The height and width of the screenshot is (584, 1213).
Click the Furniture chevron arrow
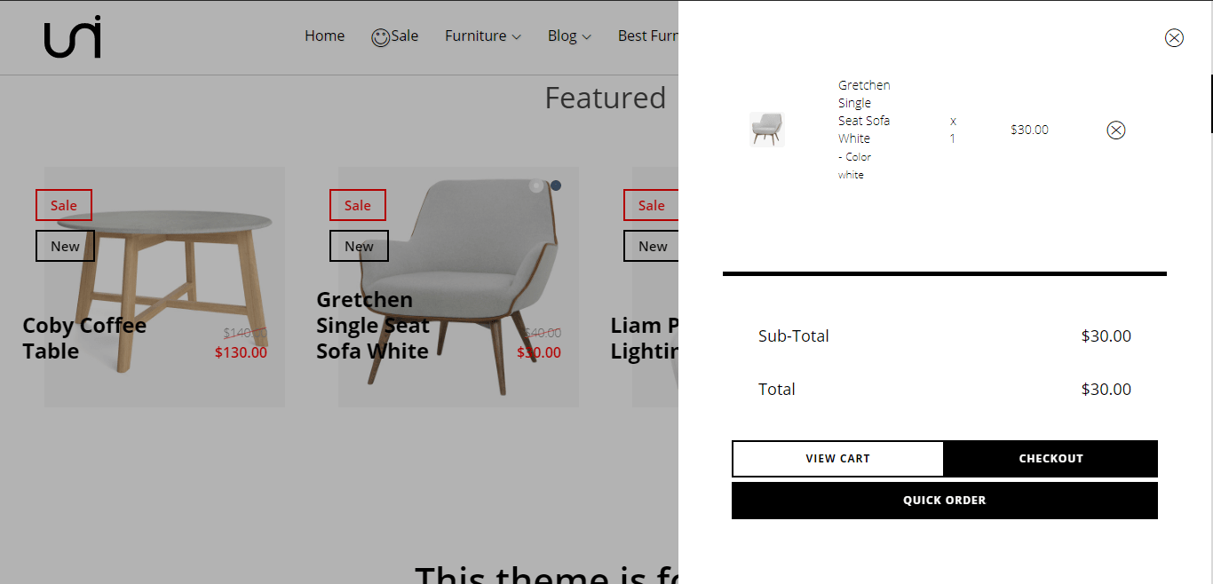tap(516, 37)
